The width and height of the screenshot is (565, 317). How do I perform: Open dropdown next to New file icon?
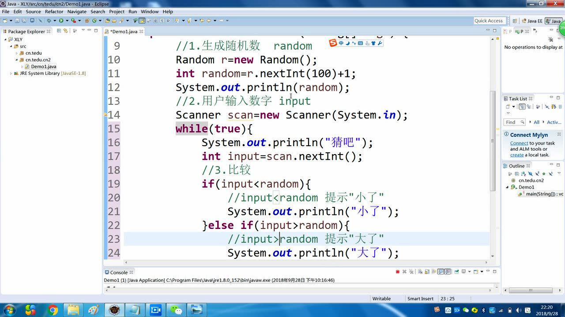[11, 20]
